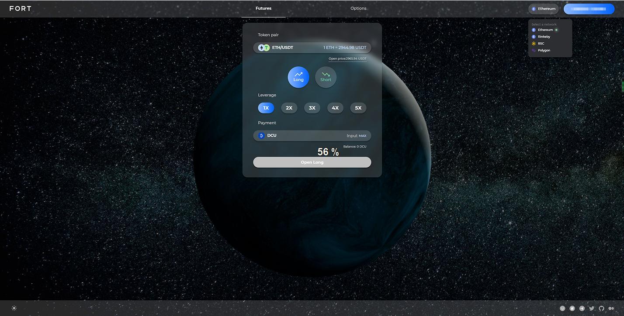Screen dimensions: 624x316
Task: Select Polygon from the network list
Action: pos(544,50)
